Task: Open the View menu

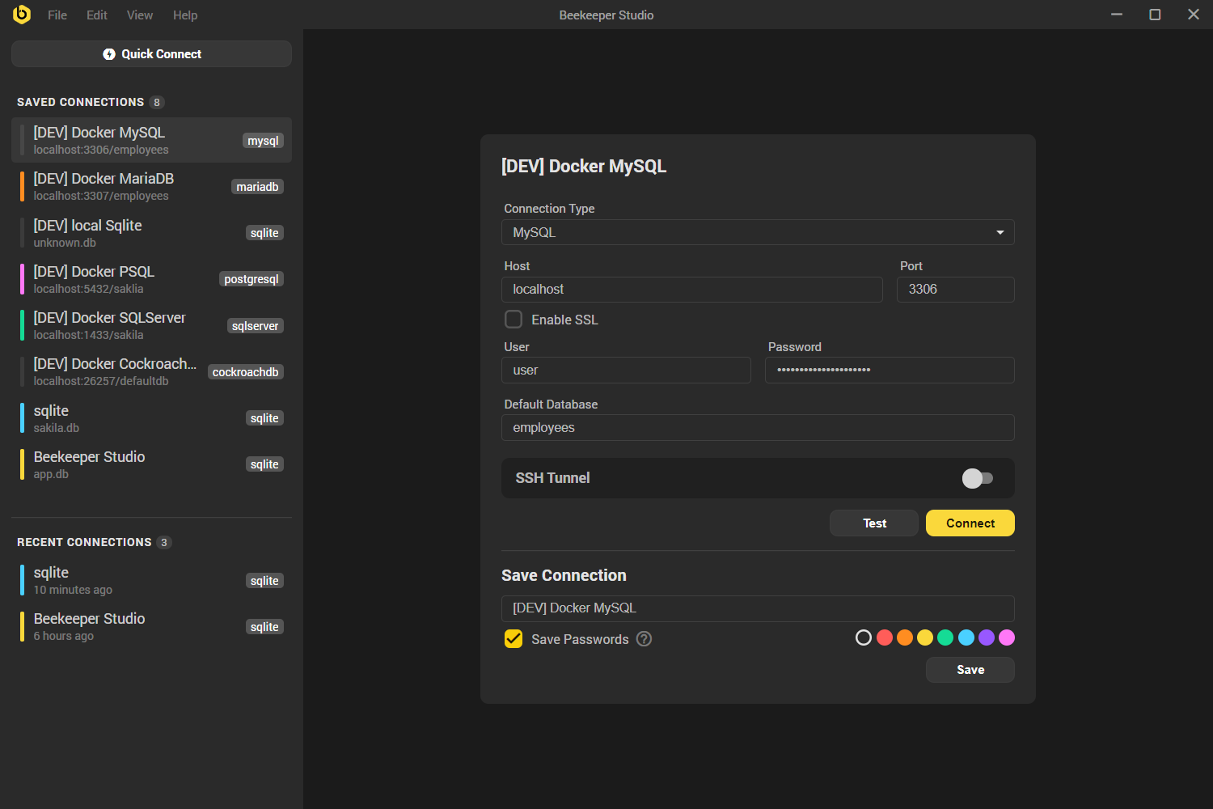Action: coord(139,15)
